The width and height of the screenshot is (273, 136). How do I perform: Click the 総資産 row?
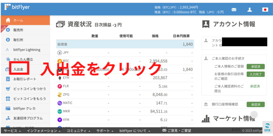coord(125,44)
